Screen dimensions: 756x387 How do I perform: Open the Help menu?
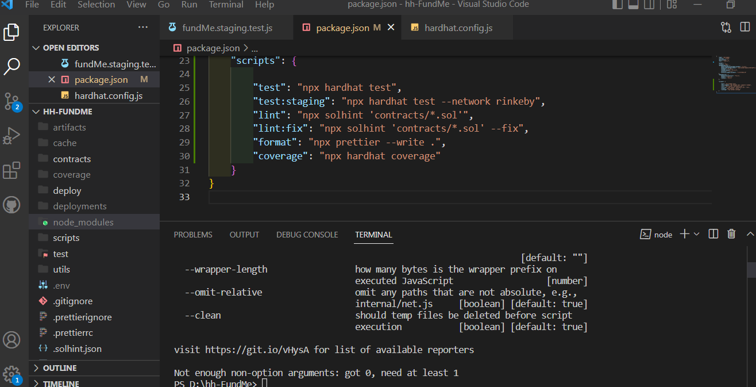[x=264, y=5]
